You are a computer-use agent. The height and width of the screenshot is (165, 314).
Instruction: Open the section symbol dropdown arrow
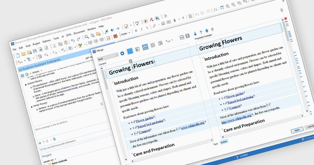click(x=179, y=19)
